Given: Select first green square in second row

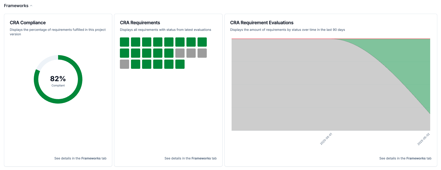Looking at the screenshot, I should coord(124,53).
